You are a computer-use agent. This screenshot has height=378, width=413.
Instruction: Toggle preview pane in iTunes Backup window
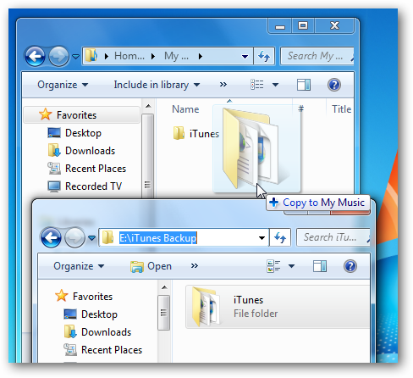(320, 266)
